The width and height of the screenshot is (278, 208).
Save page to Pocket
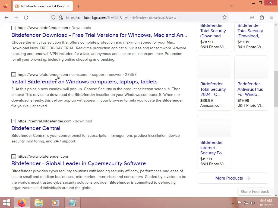tap(252, 17)
